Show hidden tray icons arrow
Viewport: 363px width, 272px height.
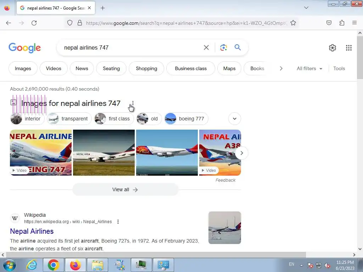tap(301, 265)
